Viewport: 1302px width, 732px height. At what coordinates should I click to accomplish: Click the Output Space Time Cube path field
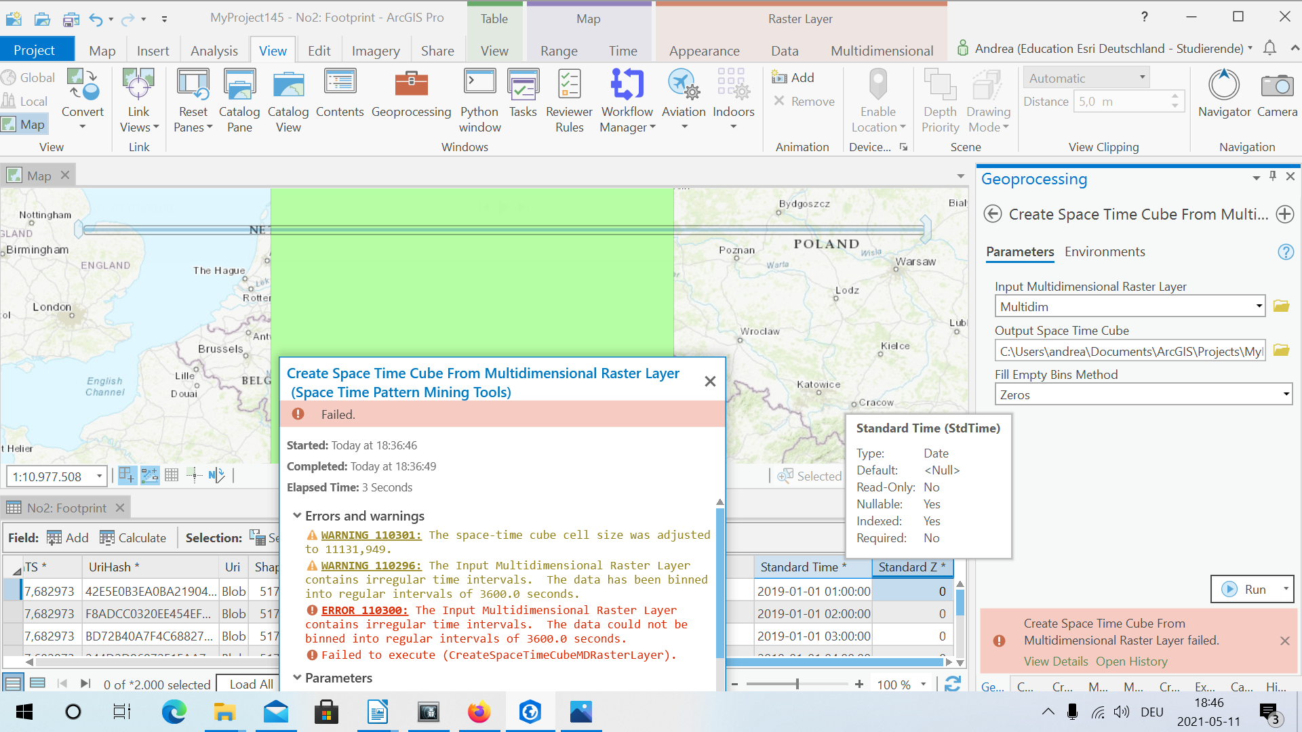tap(1129, 351)
